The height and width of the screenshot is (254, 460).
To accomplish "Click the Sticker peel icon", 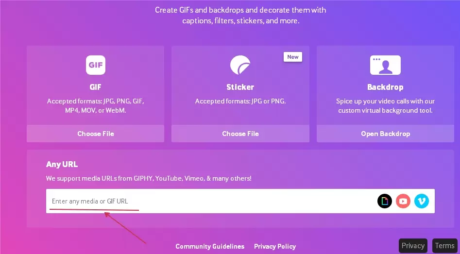I will point(240,65).
